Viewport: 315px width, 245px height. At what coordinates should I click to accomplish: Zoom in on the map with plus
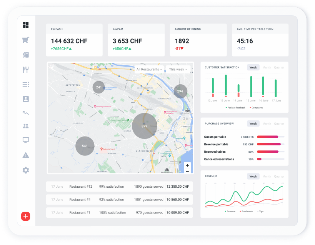[x=187, y=165]
